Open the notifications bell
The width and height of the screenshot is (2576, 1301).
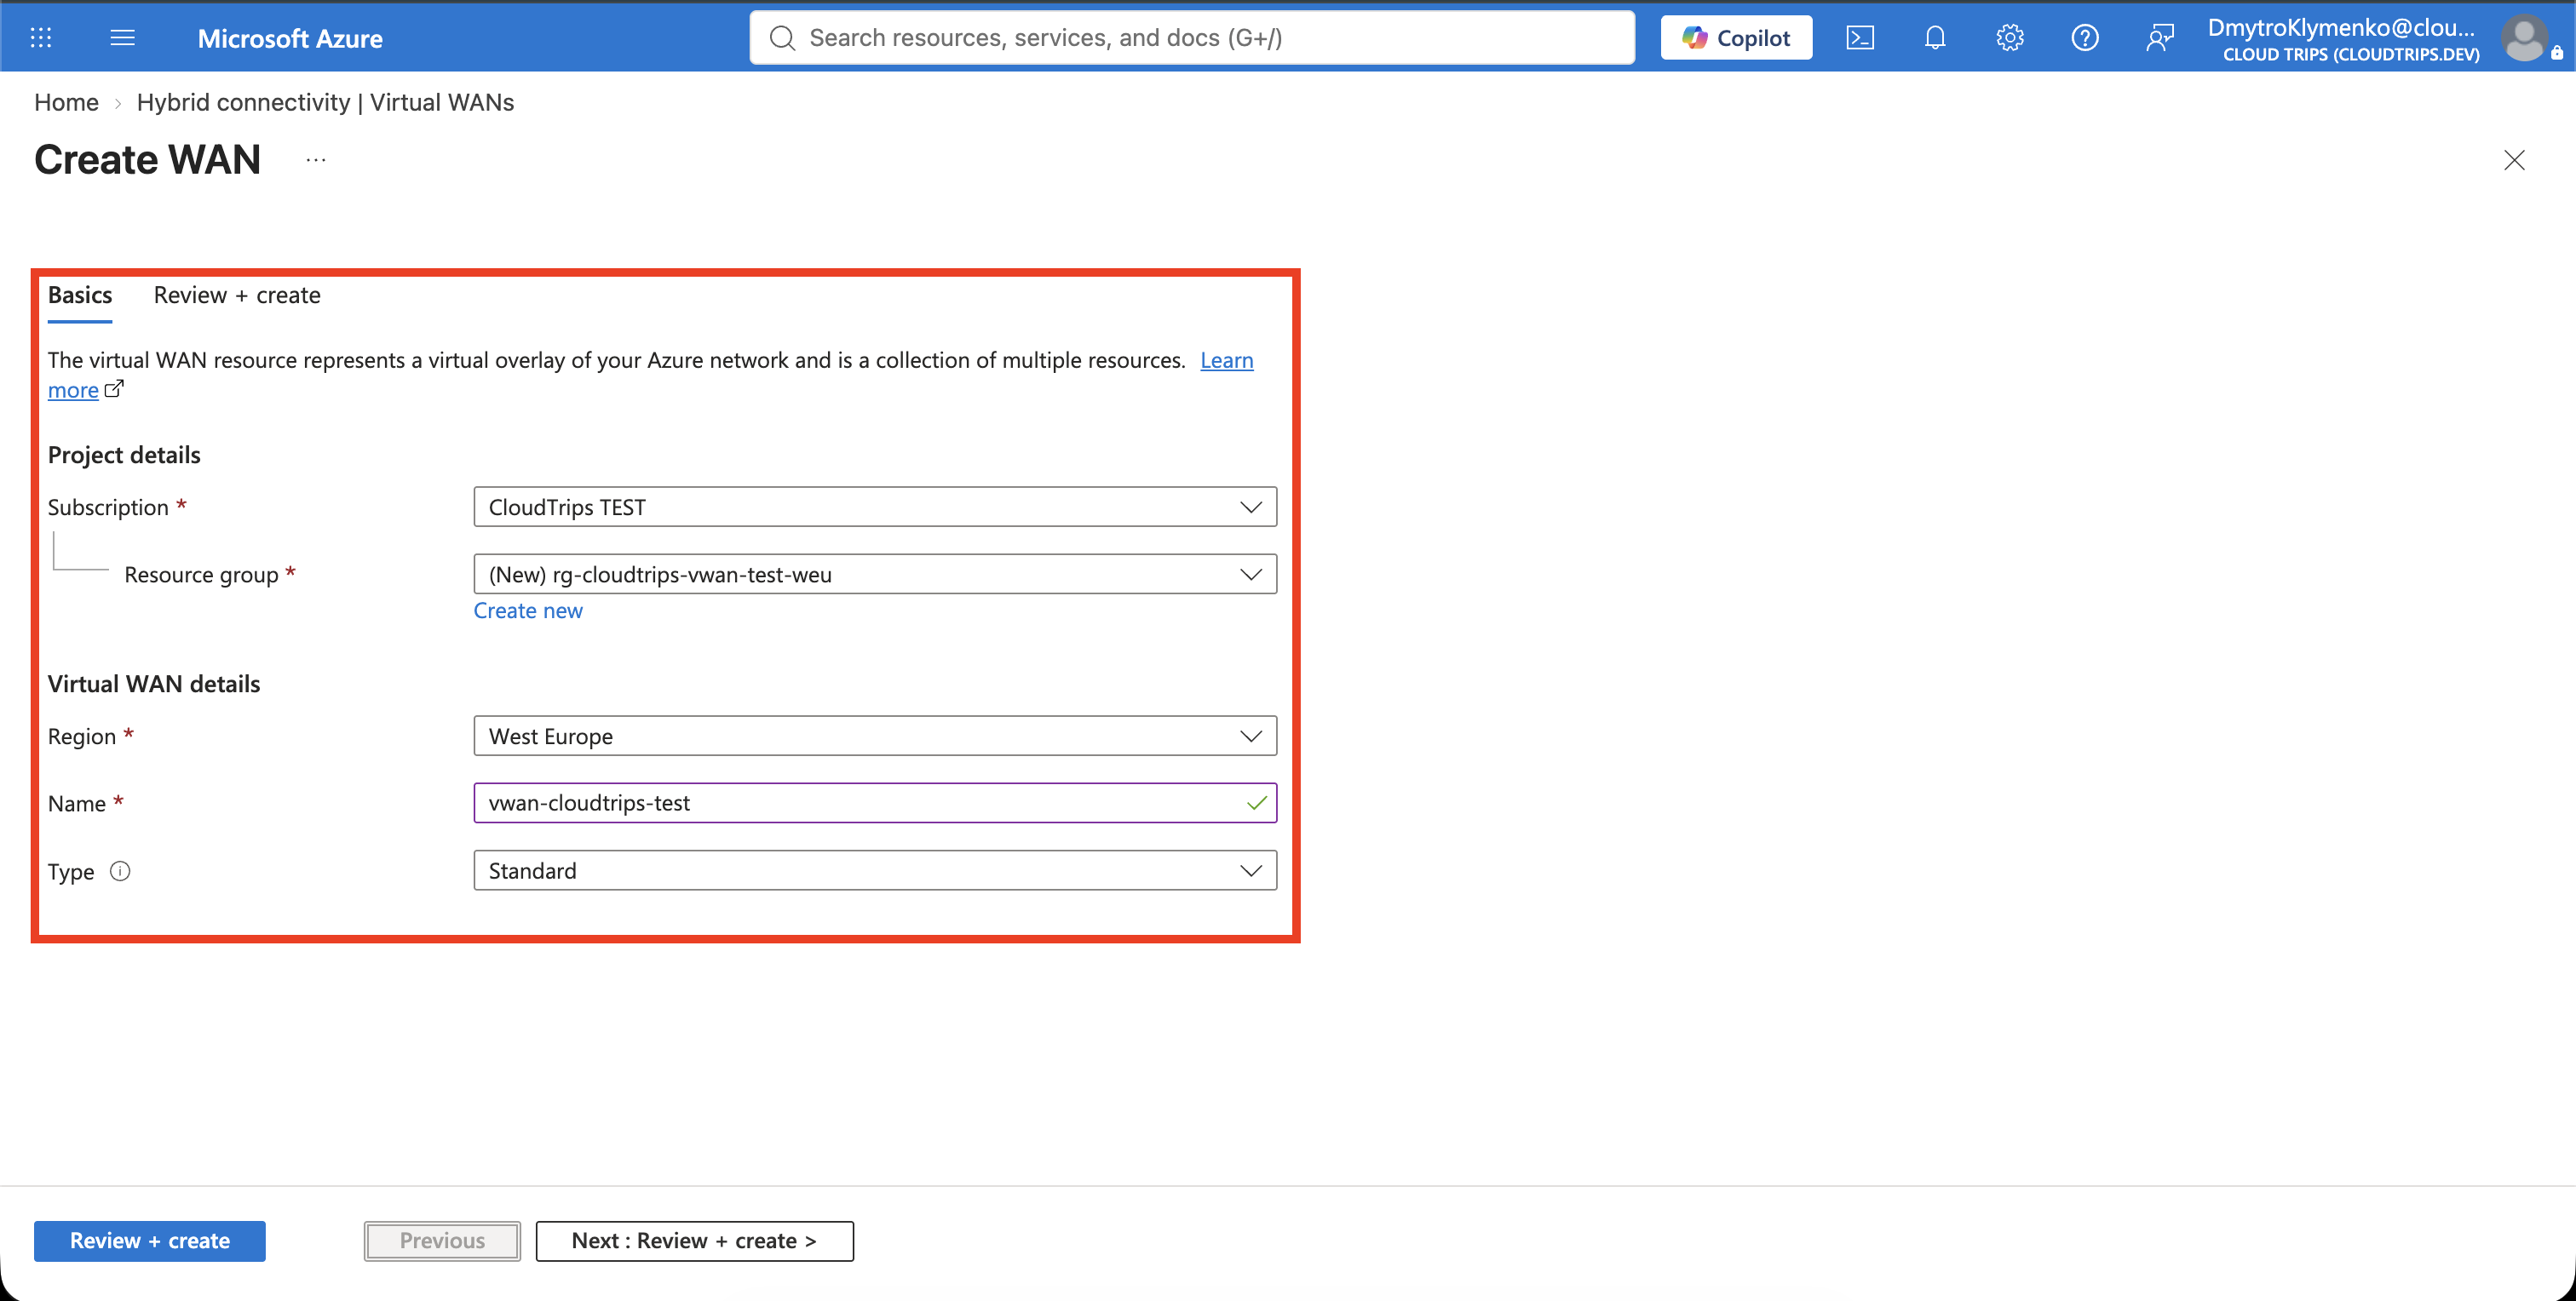tap(1935, 38)
